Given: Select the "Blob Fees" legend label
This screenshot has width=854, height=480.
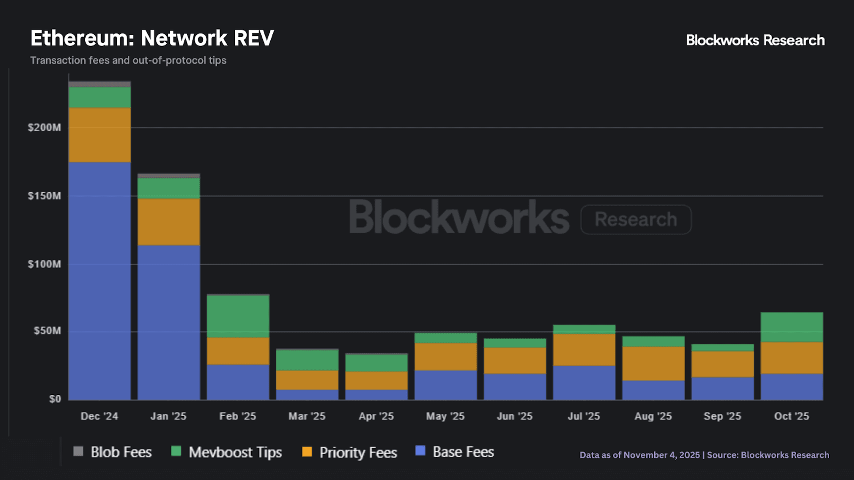Looking at the screenshot, I should coord(121,452).
